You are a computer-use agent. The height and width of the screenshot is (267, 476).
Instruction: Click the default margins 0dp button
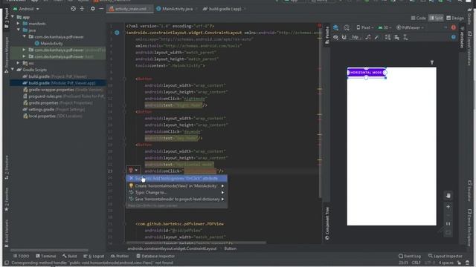pyautogui.click(x=356, y=37)
